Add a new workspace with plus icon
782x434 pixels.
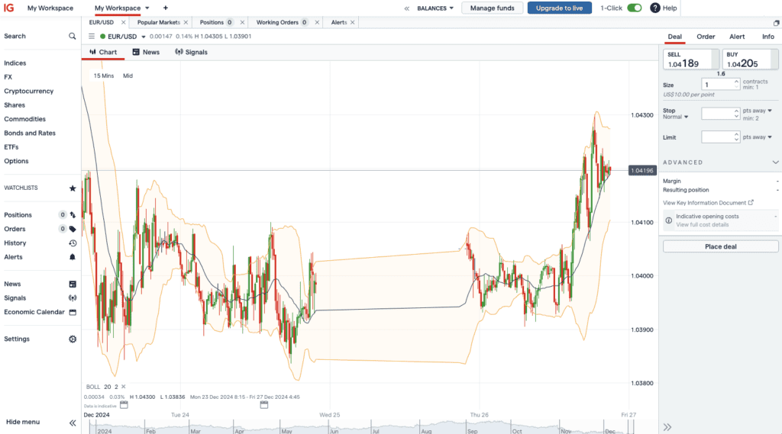pyautogui.click(x=166, y=8)
